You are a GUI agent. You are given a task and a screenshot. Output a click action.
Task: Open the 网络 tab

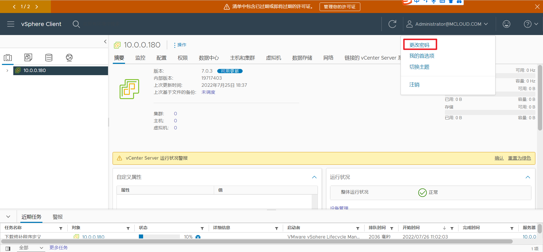click(x=328, y=58)
